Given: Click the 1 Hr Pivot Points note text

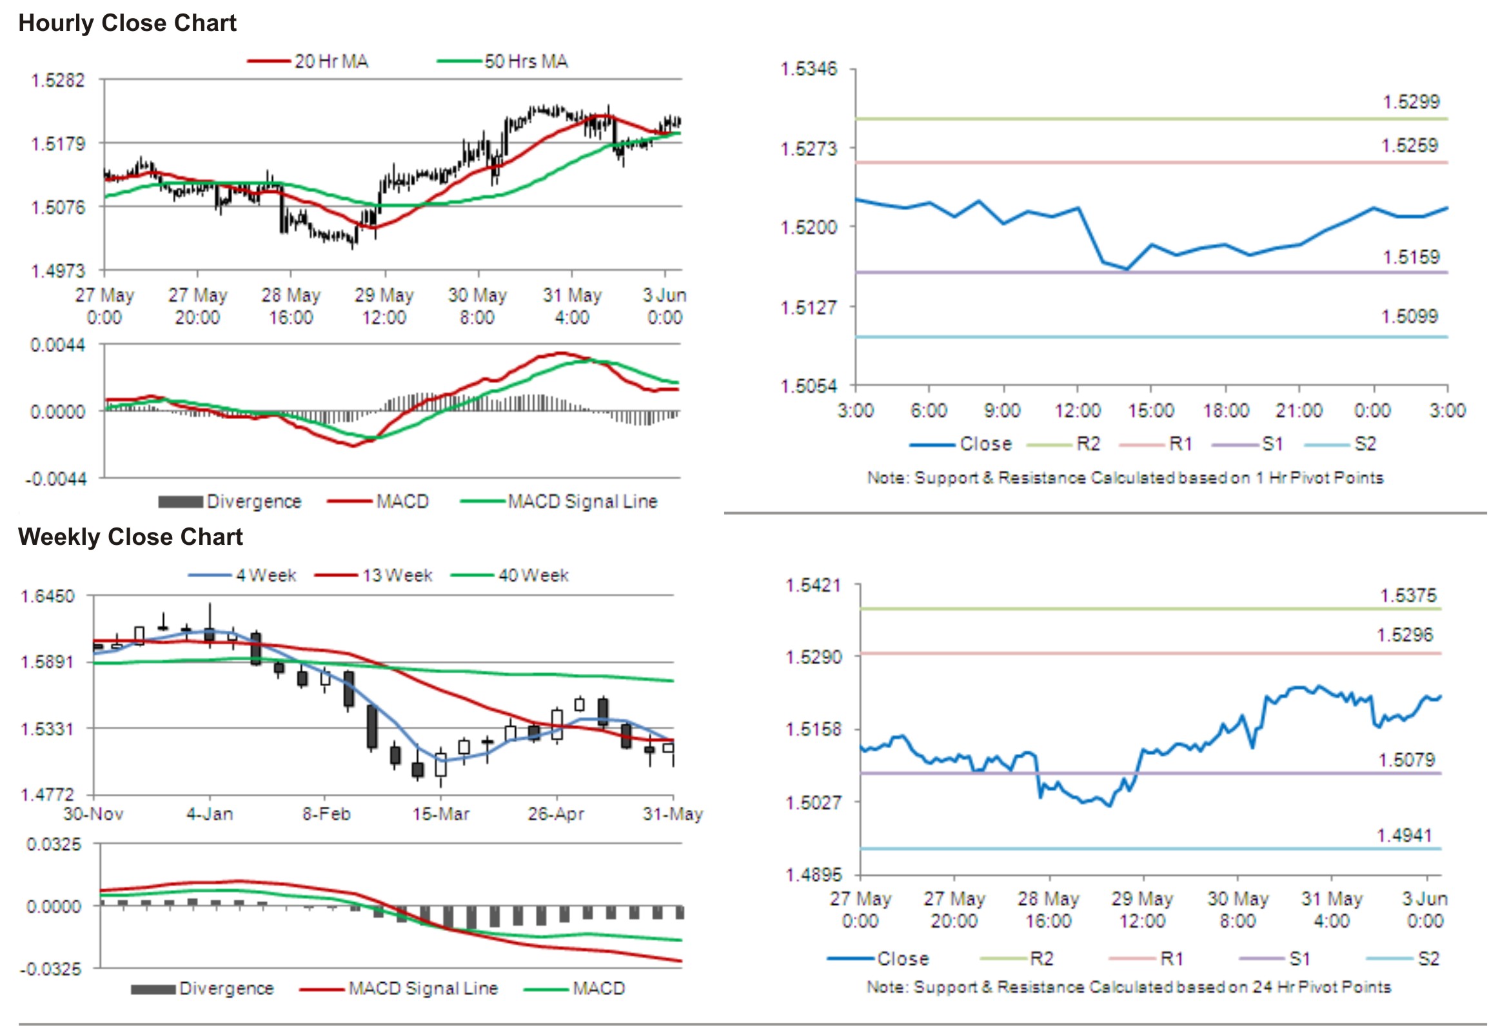Looking at the screenshot, I should click(1125, 478).
